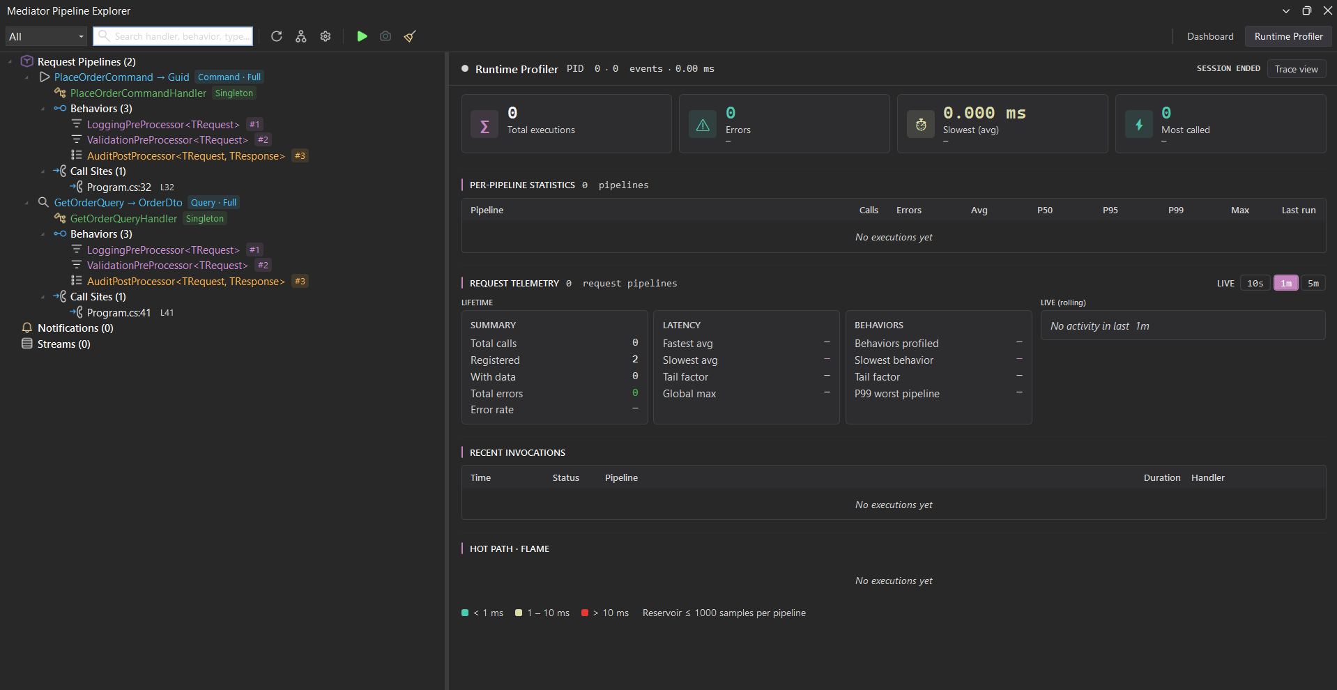Click the PlaceOrderCommand play-outline icon
1337x690 pixels.
coord(45,77)
